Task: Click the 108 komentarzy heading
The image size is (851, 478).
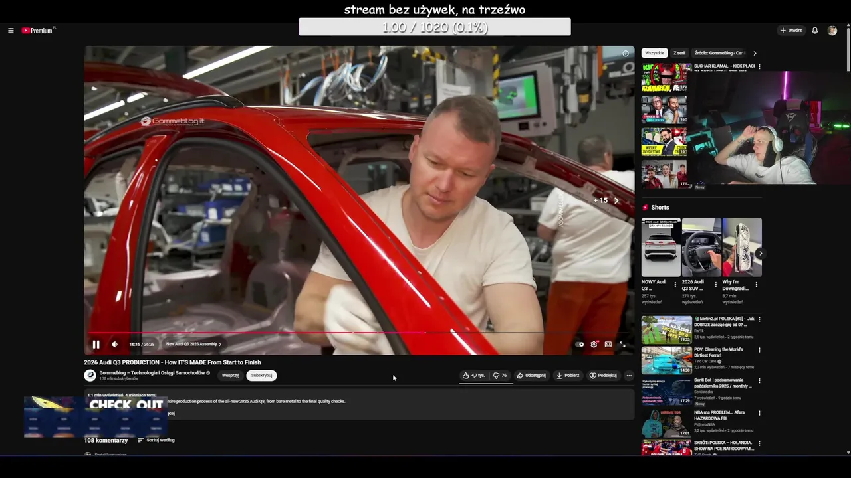Action: [x=106, y=440]
